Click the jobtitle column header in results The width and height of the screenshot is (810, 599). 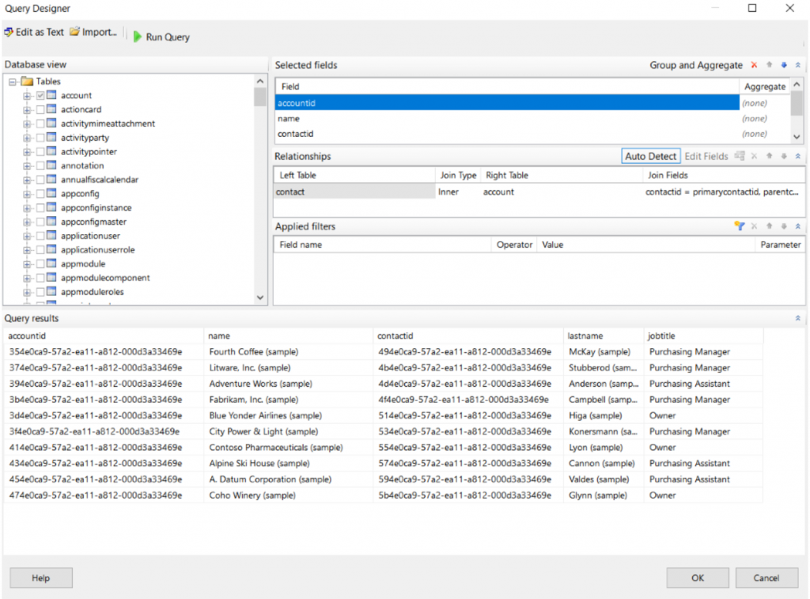pos(703,336)
